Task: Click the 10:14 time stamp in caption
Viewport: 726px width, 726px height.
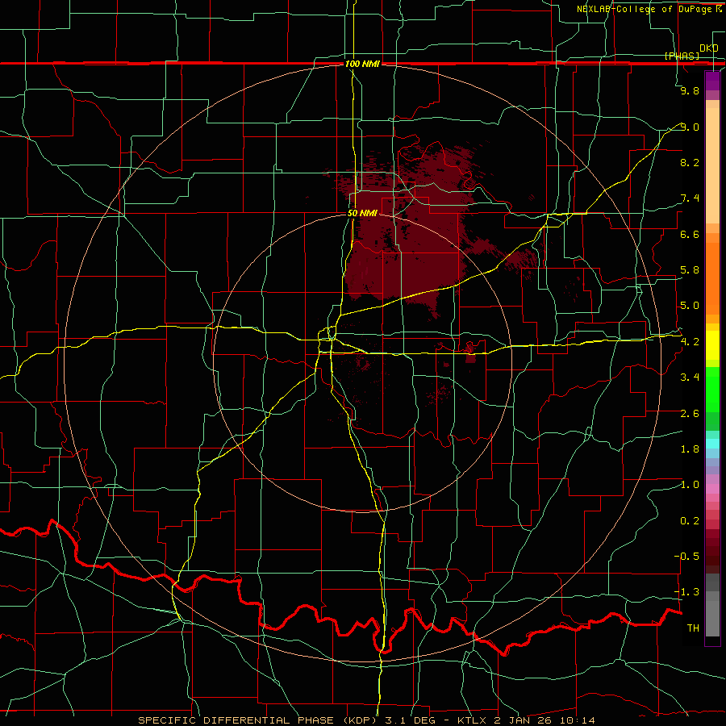Action: [577, 720]
